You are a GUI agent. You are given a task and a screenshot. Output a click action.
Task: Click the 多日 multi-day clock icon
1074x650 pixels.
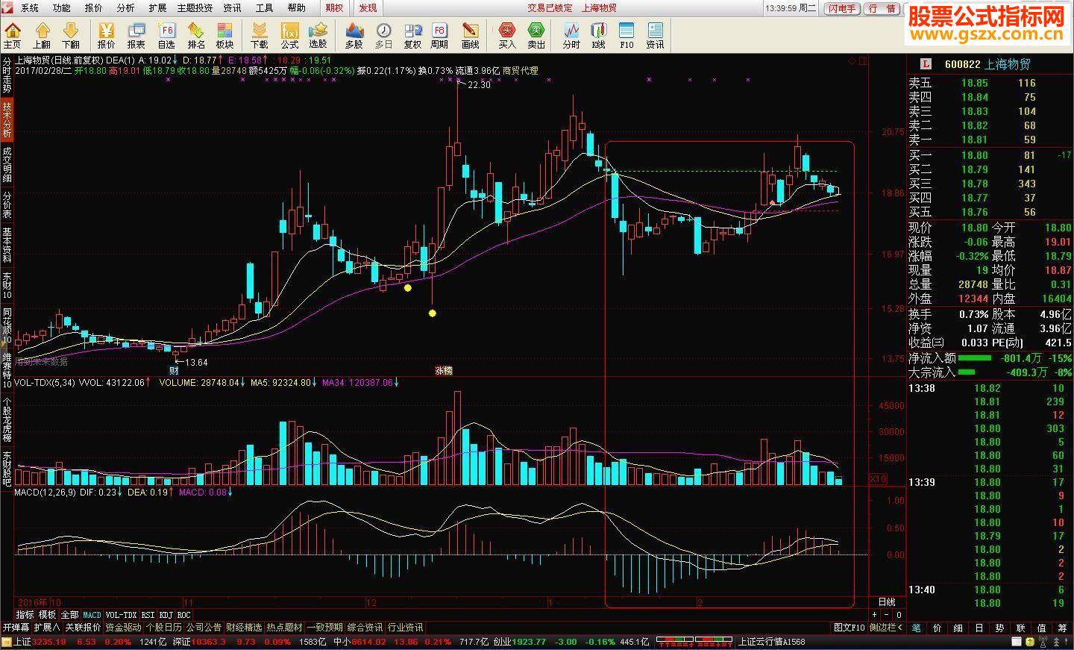[x=383, y=35]
